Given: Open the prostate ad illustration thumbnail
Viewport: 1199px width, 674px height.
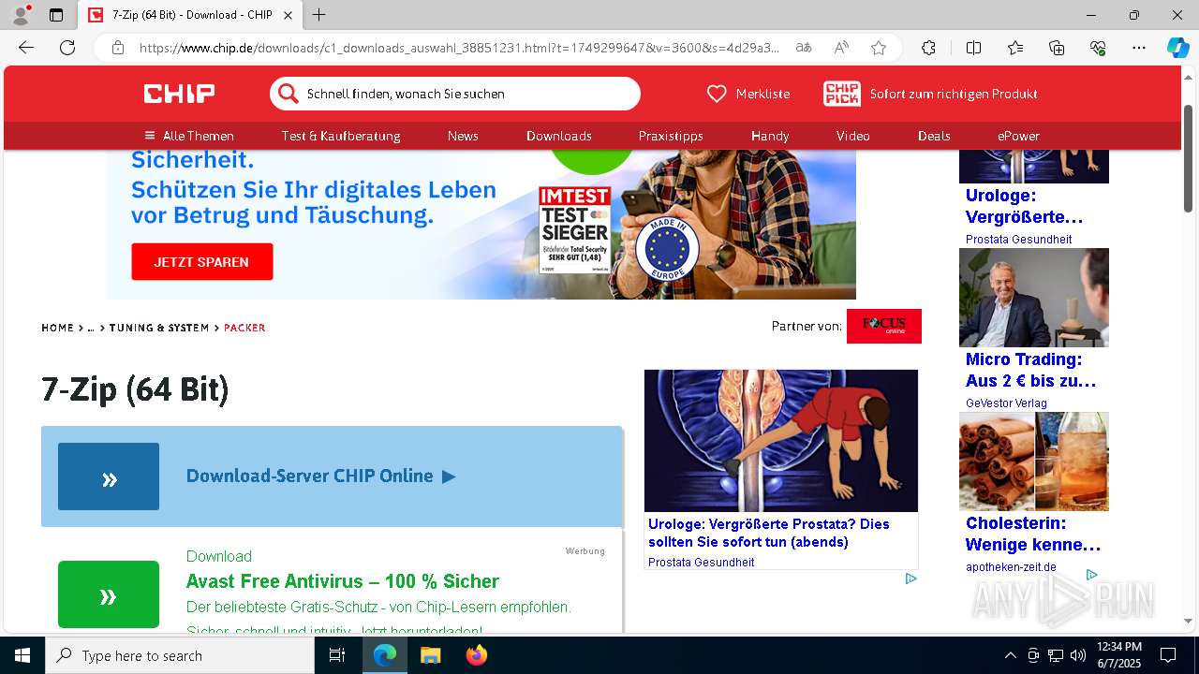Looking at the screenshot, I should point(781,441).
